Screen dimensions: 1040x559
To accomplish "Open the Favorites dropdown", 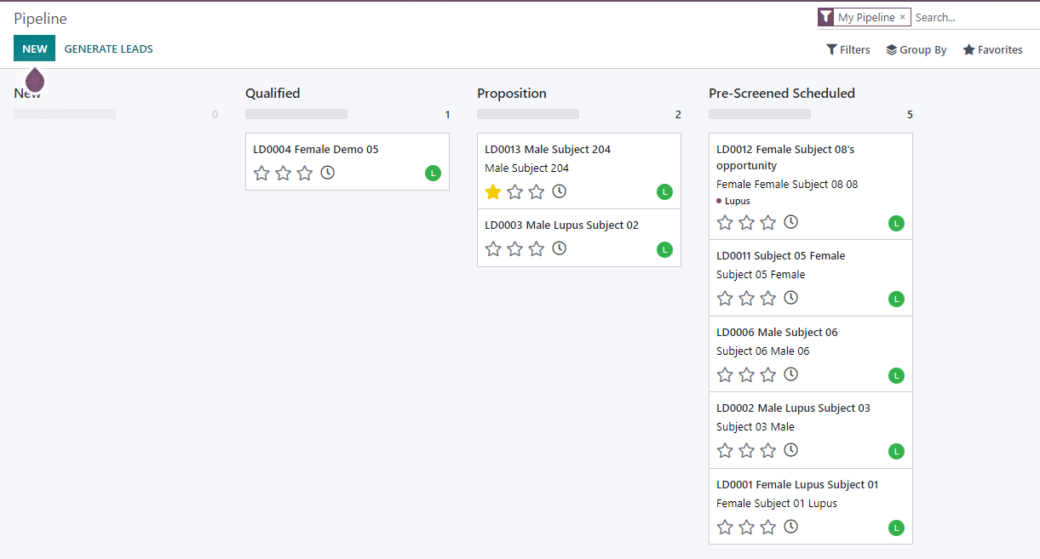I will (992, 49).
